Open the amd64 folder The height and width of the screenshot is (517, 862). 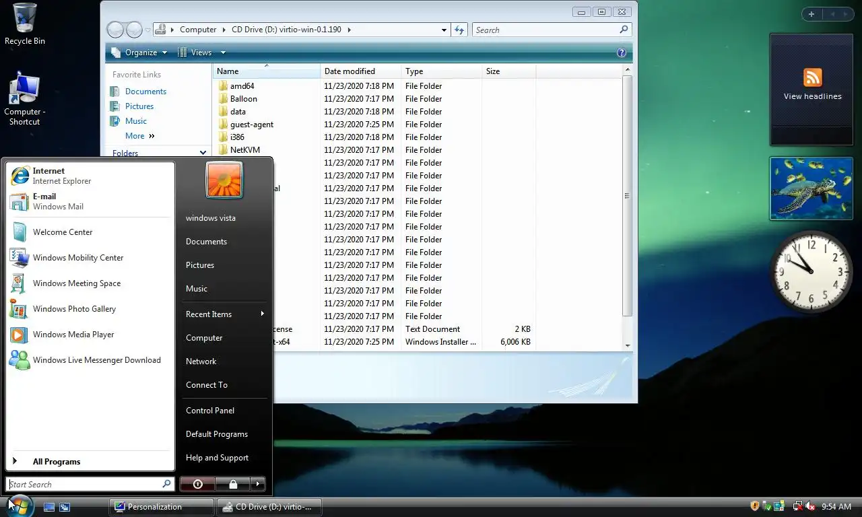point(242,86)
